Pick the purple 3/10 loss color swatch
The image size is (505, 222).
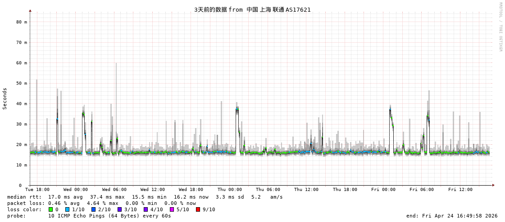point(119,209)
